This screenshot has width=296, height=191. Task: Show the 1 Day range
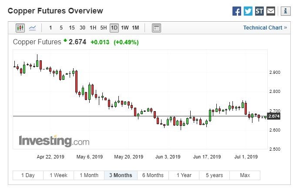coord(28,175)
